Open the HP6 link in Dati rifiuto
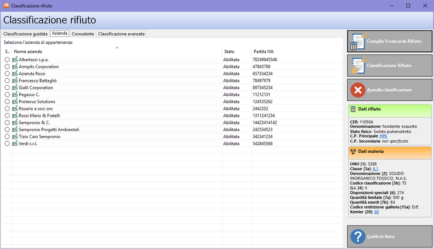The height and width of the screenshot is (249, 434). coord(383,136)
